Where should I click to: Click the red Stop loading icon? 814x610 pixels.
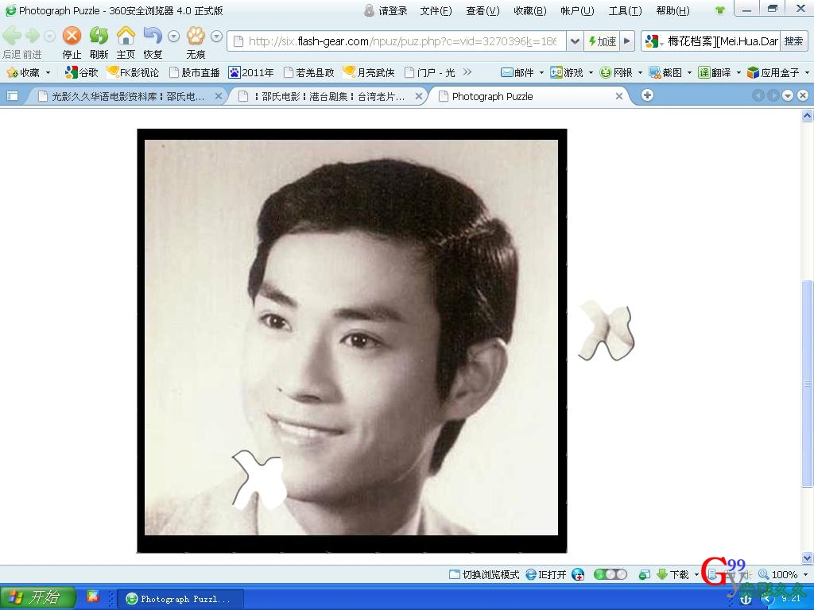(72, 36)
